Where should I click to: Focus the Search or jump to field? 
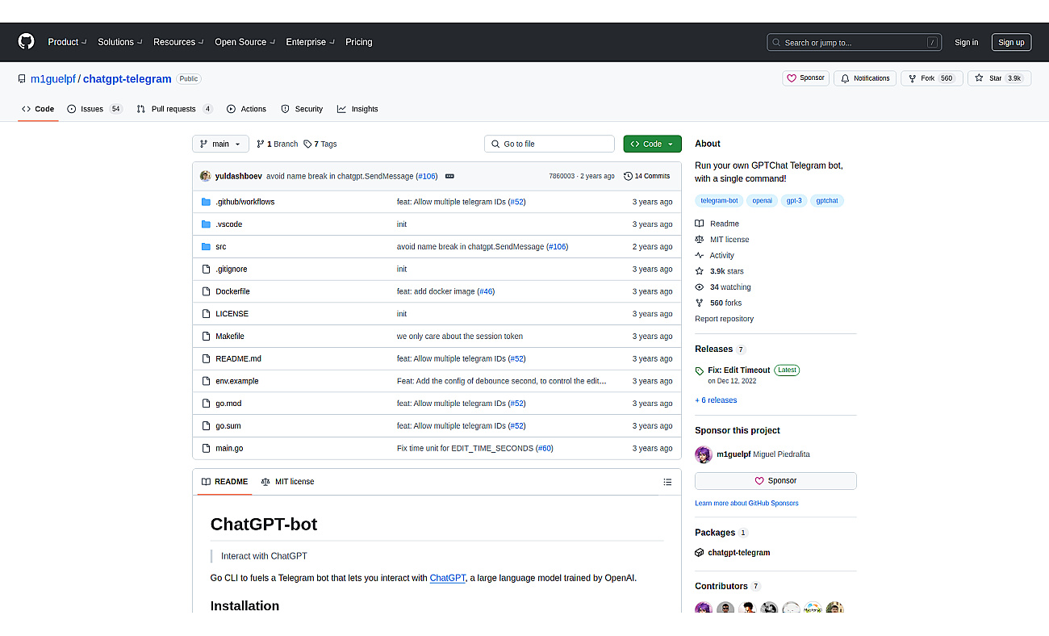(x=855, y=43)
